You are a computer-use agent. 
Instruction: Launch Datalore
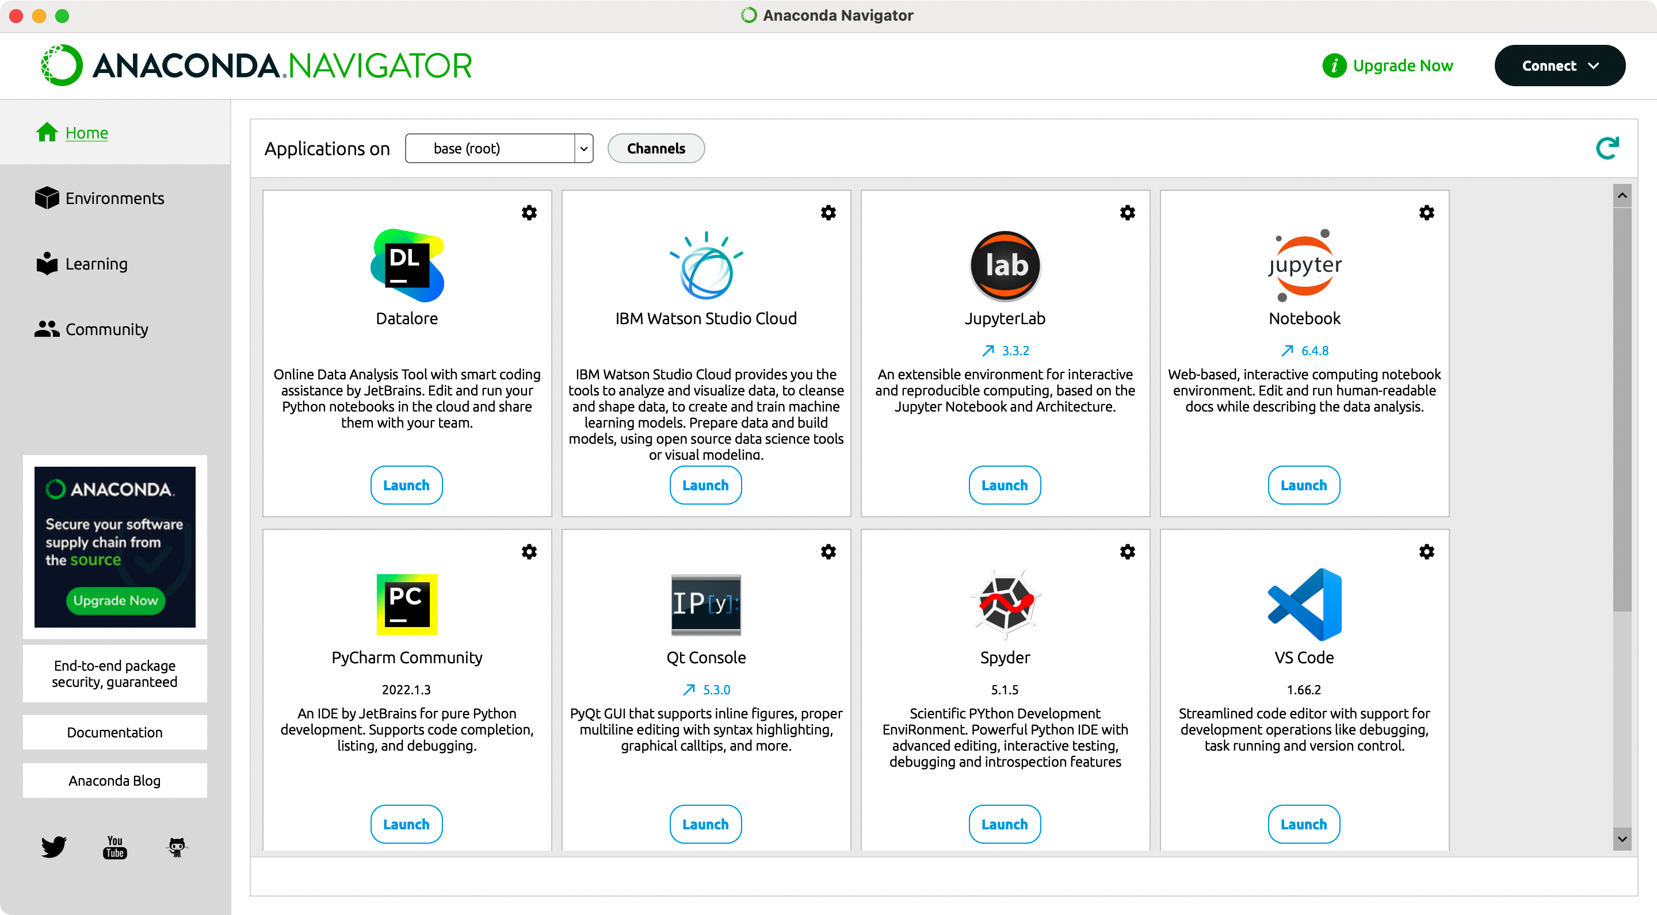[x=406, y=485]
